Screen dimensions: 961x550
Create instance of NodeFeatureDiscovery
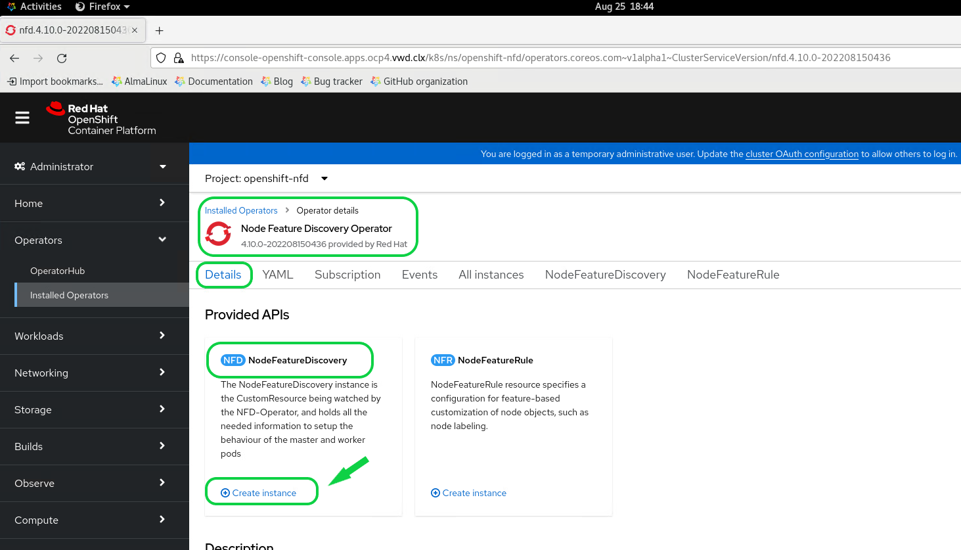pyautogui.click(x=258, y=493)
